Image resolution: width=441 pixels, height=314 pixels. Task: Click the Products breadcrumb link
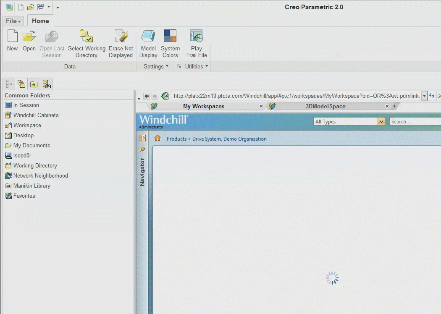(176, 139)
